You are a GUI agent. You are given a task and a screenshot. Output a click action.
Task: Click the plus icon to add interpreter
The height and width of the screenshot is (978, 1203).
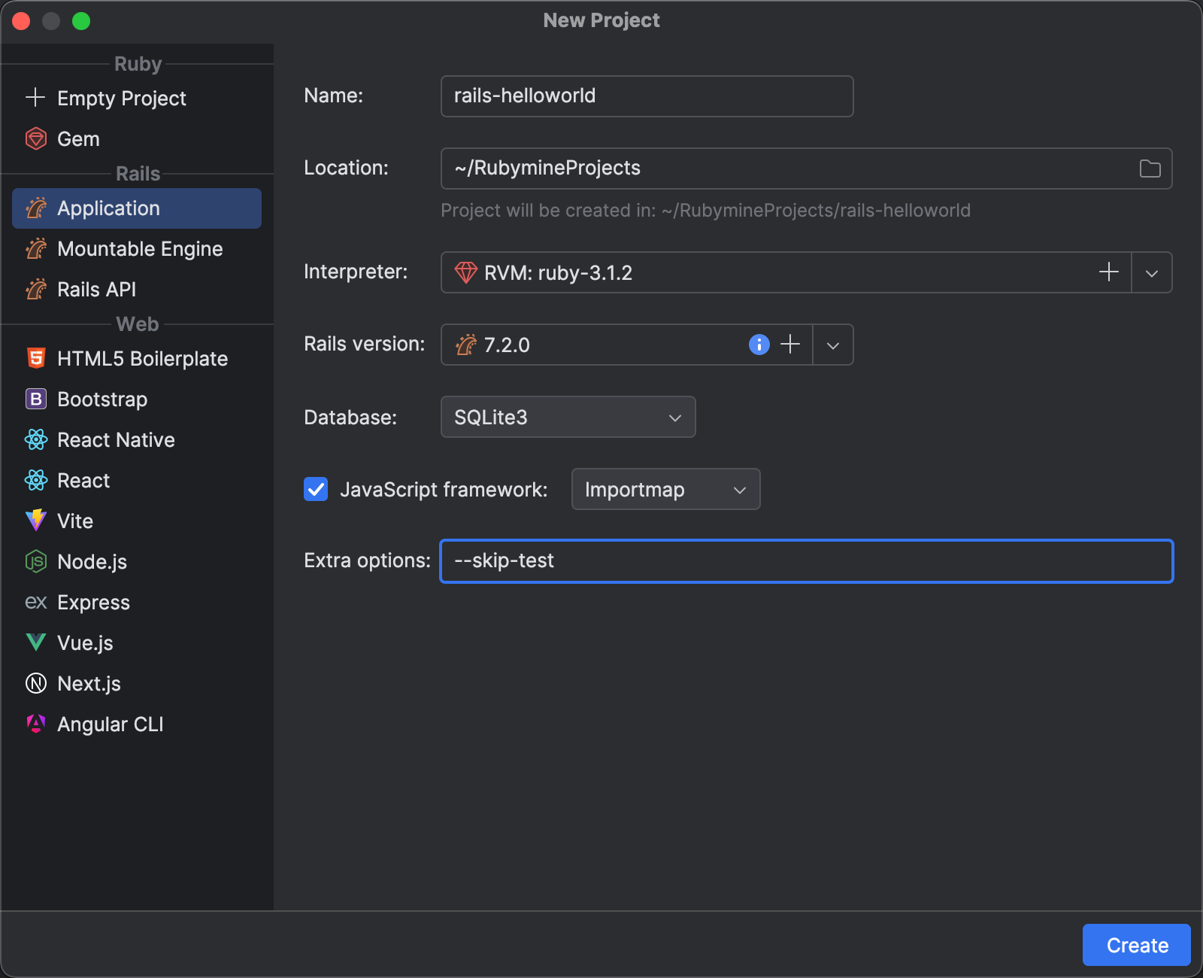(1109, 272)
